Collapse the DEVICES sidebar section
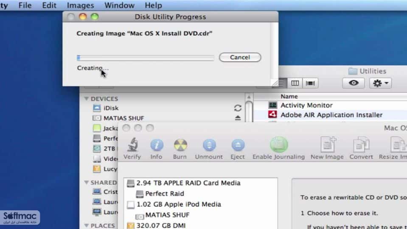This screenshot has width=407, height=229. (x=87, y=99)
